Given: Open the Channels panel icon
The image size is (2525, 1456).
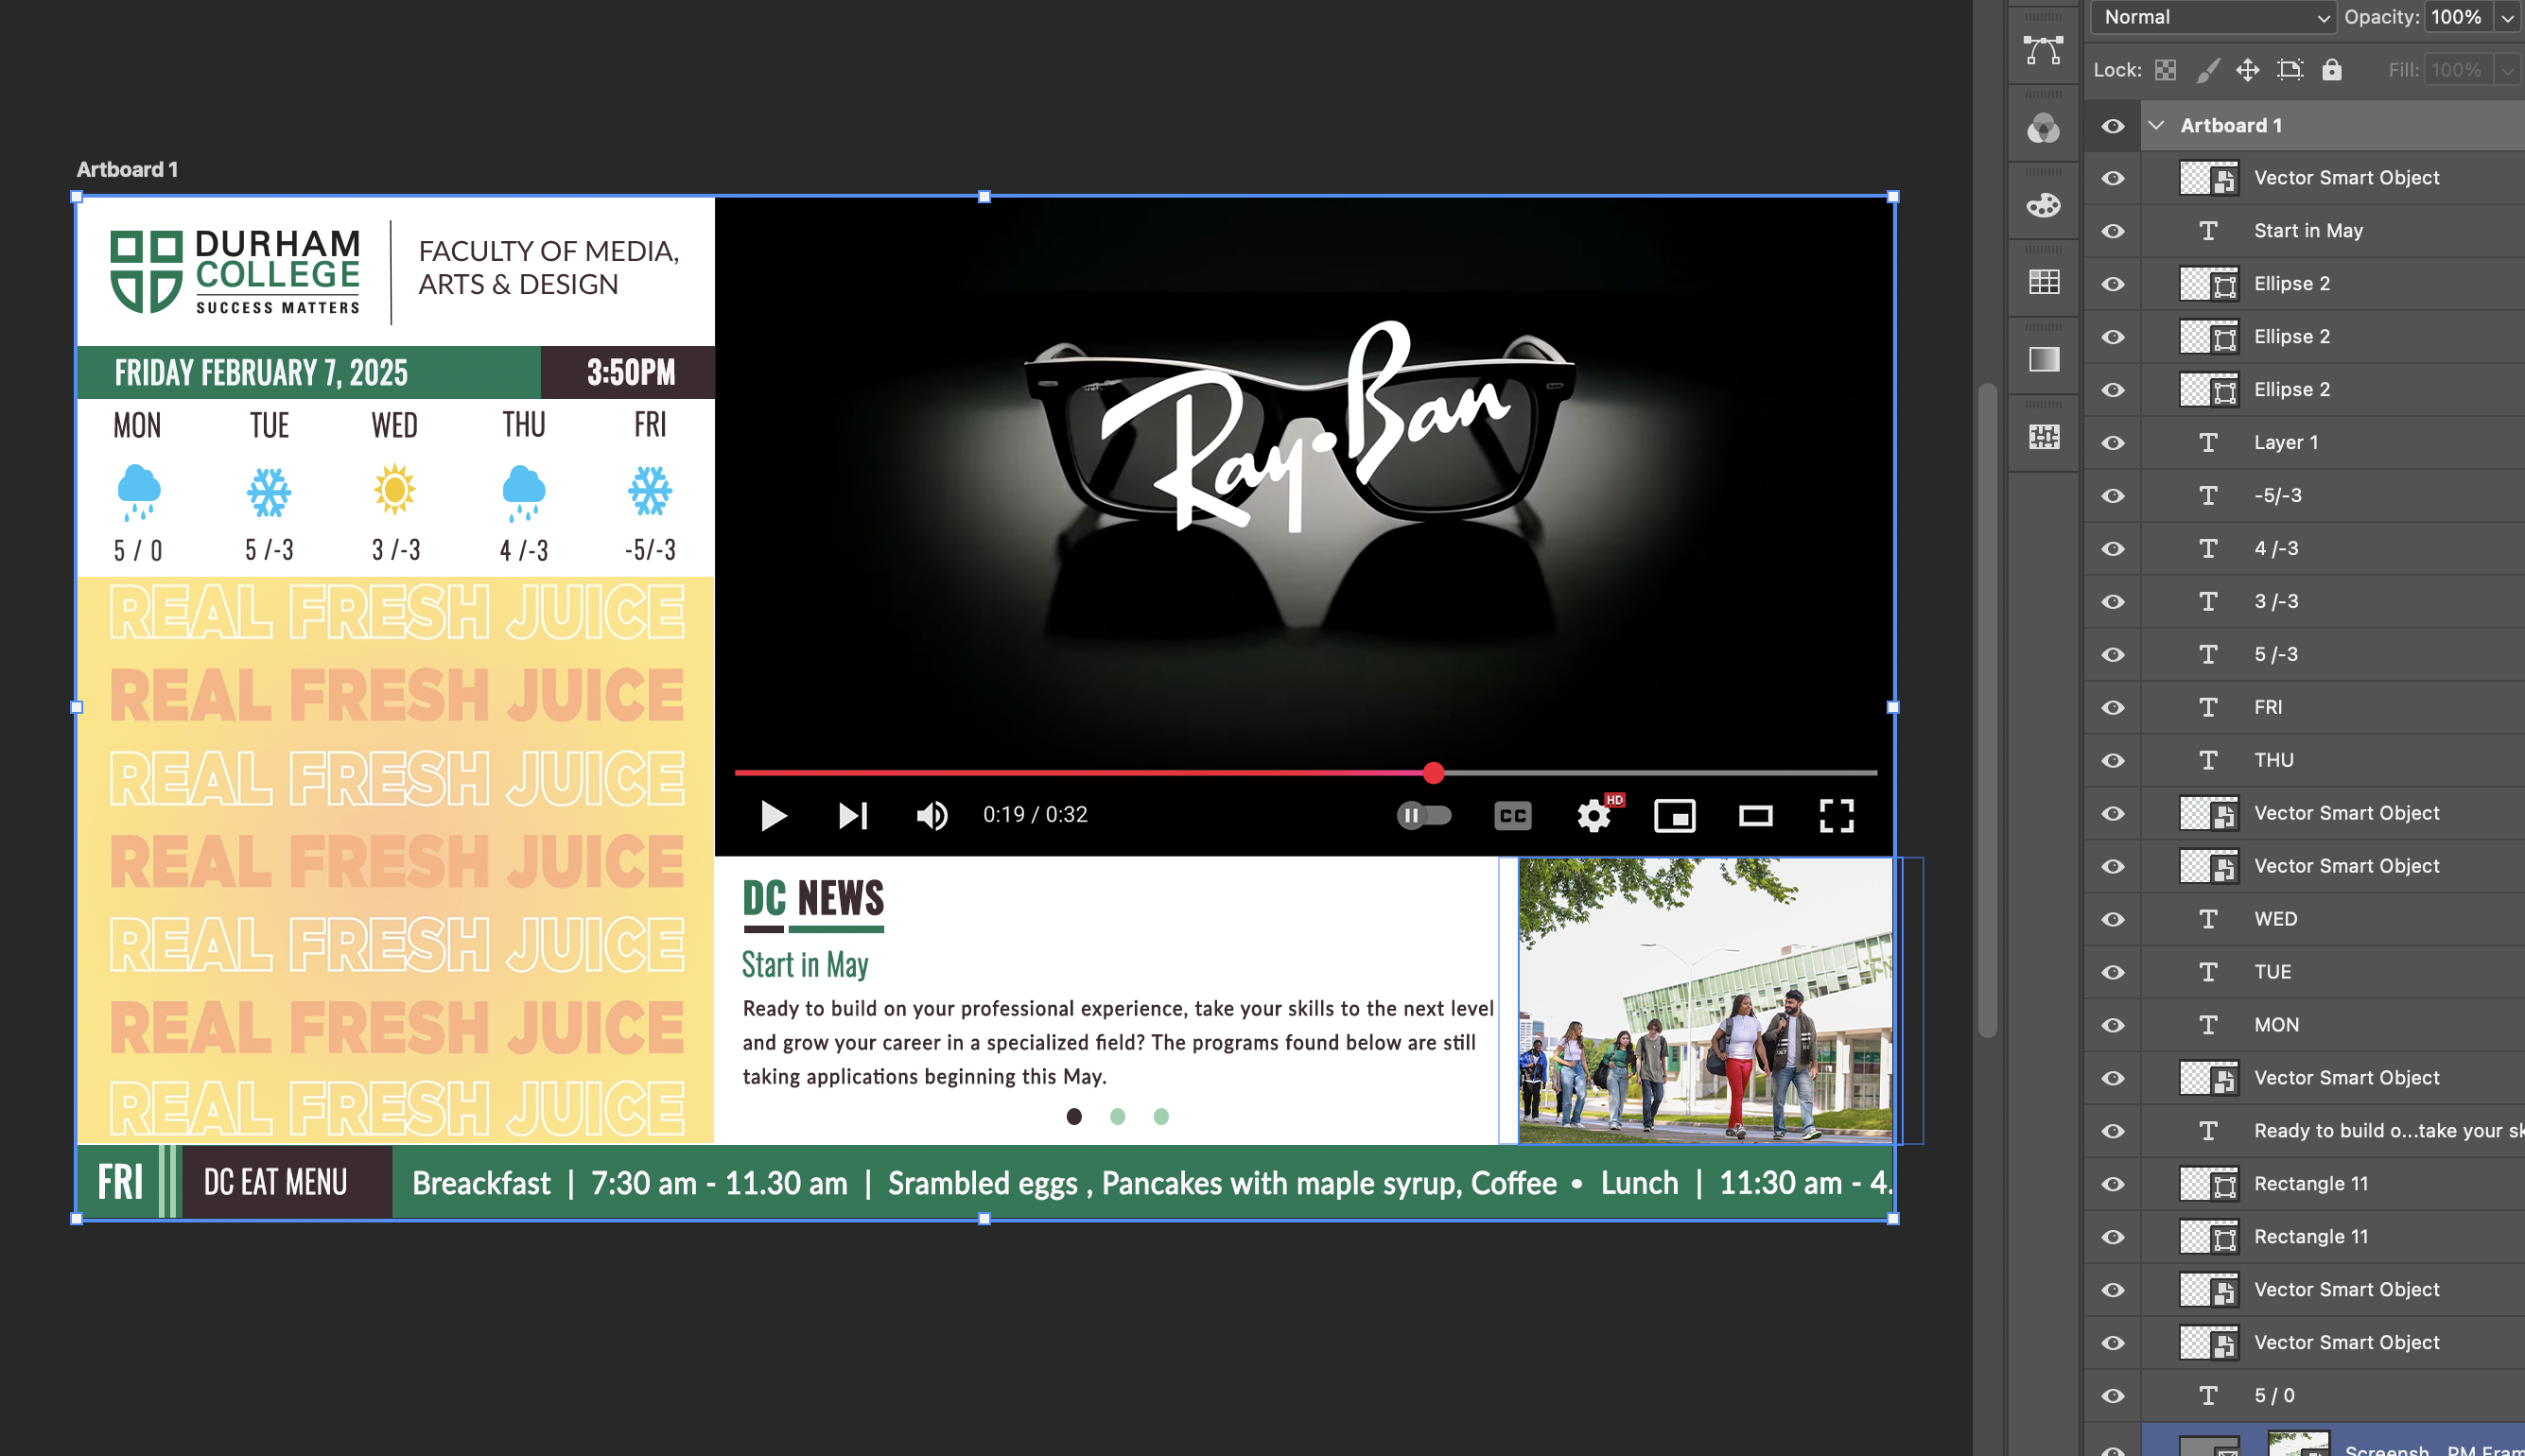Looking at the screenshot, I should [2043, 128].
